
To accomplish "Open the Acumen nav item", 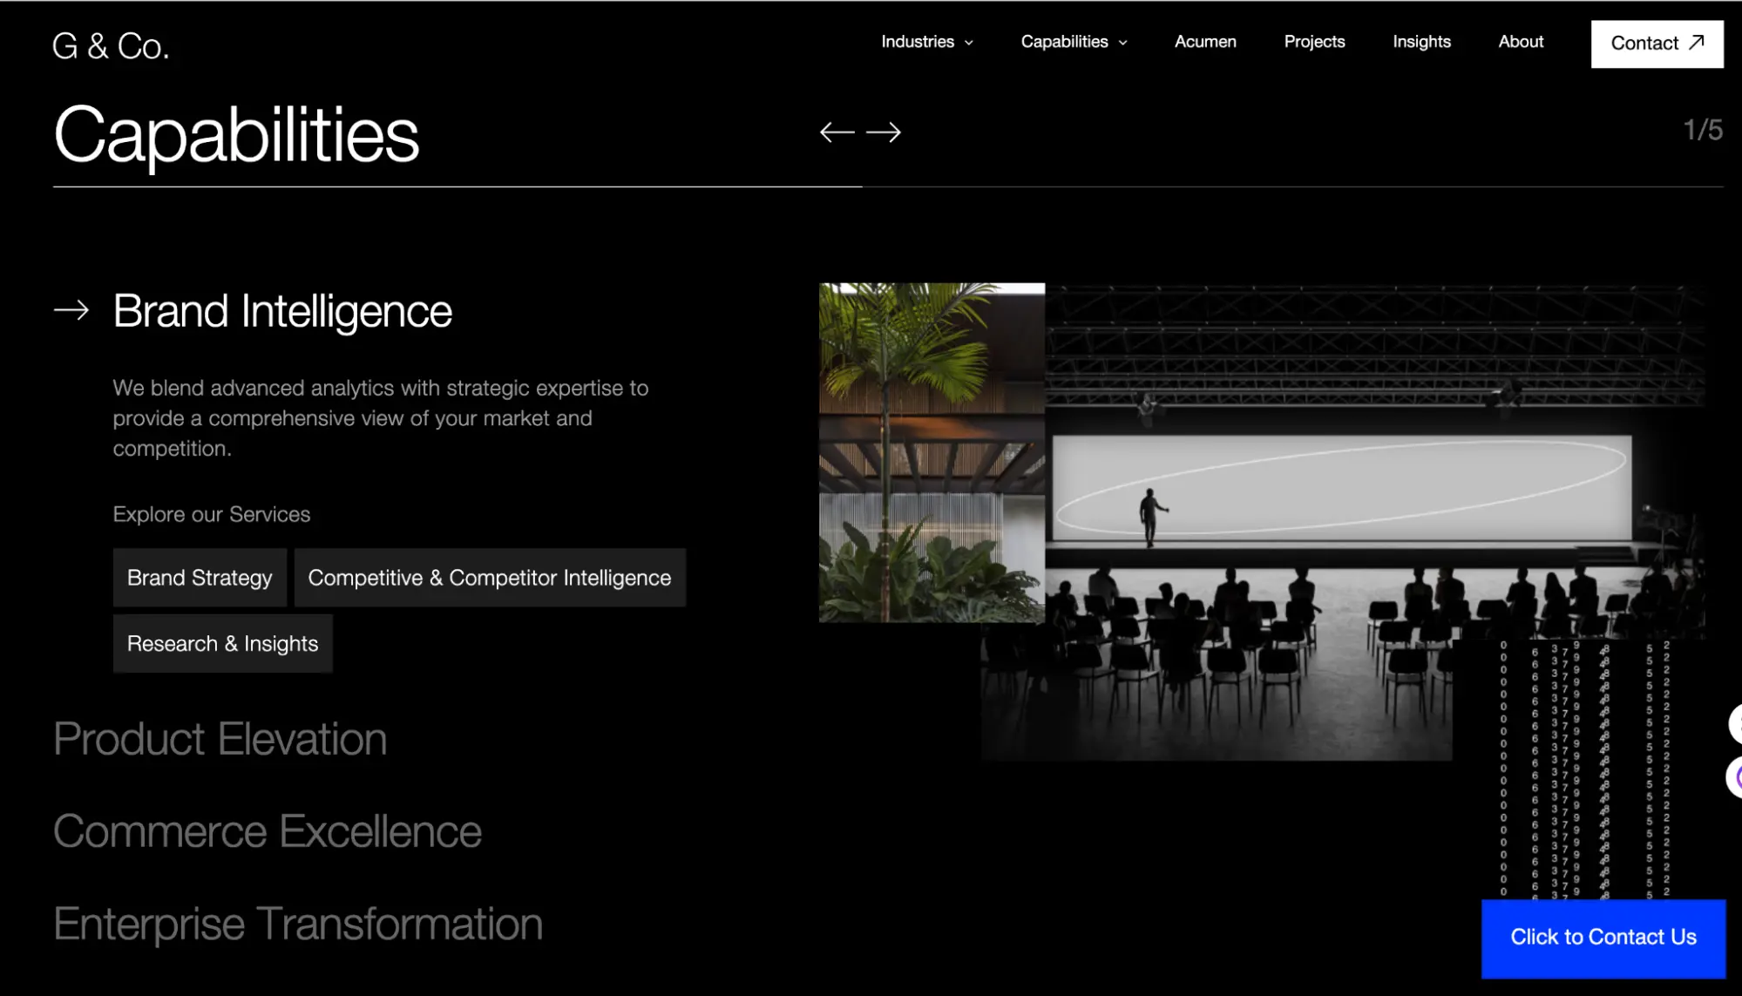I will 1204,42.
